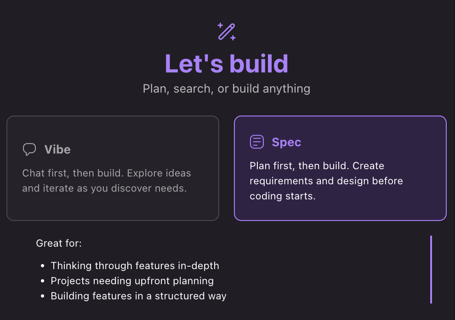Click the lower-right plus sparkle beside the pen
This screenshot has width=455, height=320.
[233, 37]
